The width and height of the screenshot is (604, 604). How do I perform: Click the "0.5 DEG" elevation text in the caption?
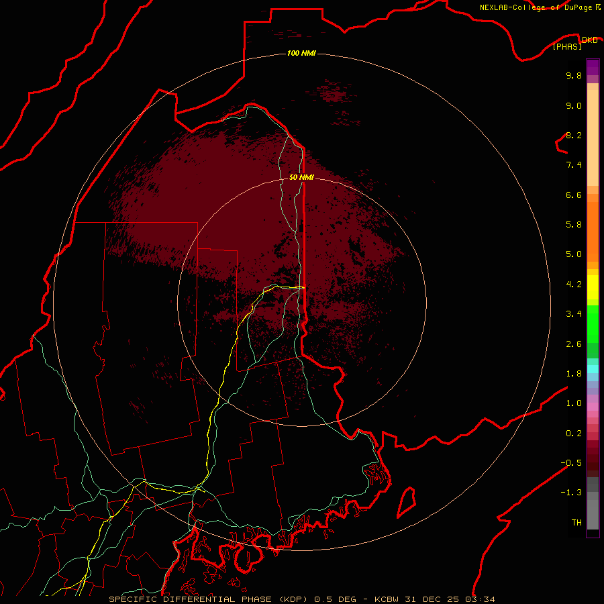pos(335,599)
